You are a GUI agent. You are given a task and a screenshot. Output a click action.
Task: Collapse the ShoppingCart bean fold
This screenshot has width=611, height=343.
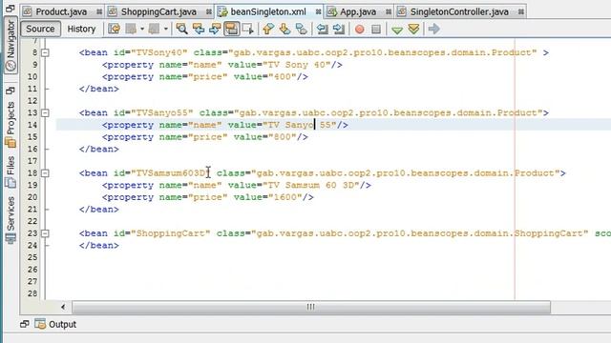pos(45,233)
